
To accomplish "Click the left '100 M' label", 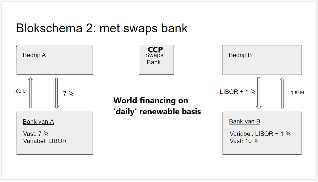I will click(x=20, y=91).
